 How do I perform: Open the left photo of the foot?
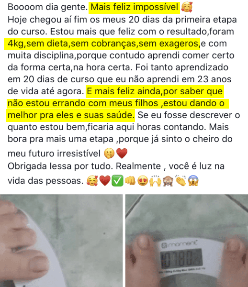61,241
